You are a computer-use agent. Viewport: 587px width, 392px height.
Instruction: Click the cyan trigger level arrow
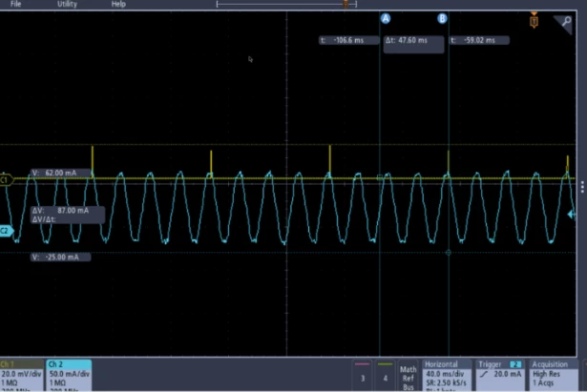(x=572, y=215)
